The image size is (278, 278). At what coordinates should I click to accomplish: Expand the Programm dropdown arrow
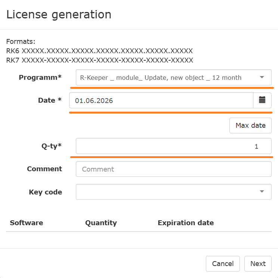coord(262,78)
